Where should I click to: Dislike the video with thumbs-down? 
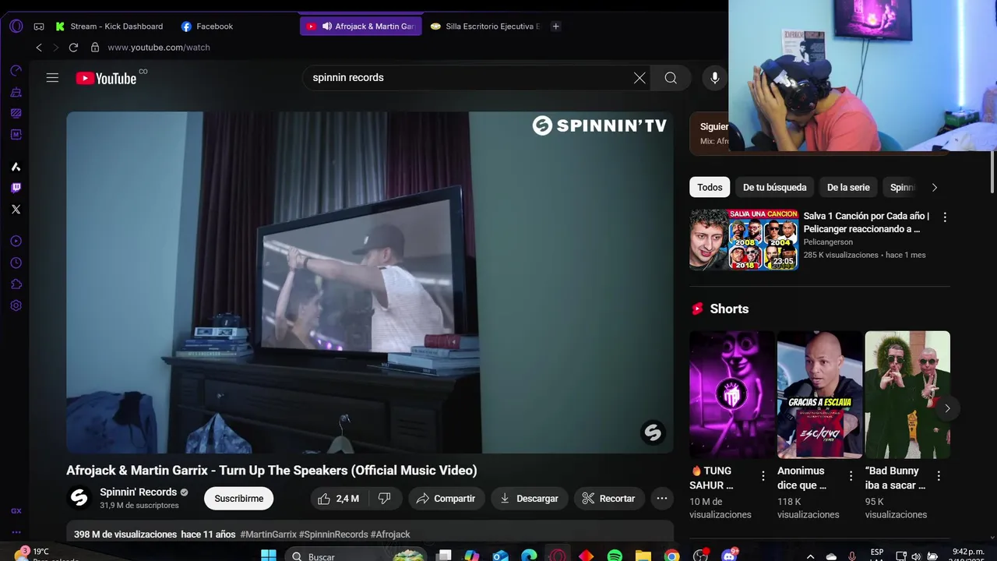coord(385,499)
